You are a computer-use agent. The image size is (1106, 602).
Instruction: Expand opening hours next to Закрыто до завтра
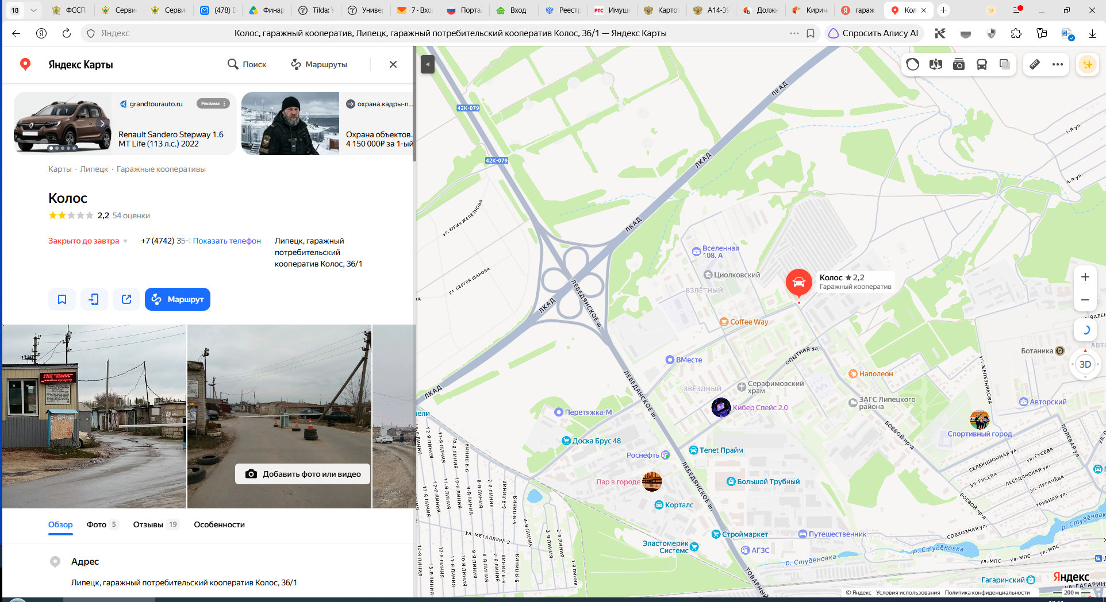(125, 241)
